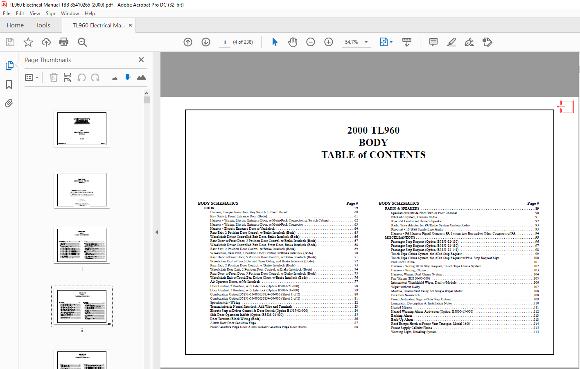Click the Save file icon
Viewport: 580px width, 369px height.
pos(10,42)
